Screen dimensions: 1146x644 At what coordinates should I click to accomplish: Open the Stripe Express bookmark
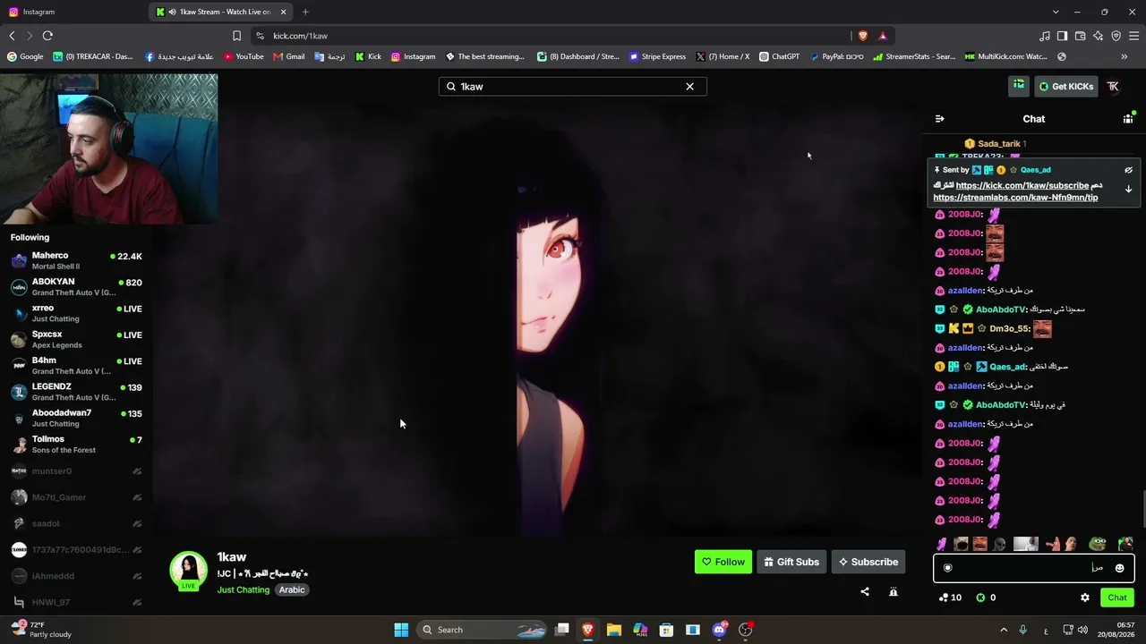click(657, 56)
